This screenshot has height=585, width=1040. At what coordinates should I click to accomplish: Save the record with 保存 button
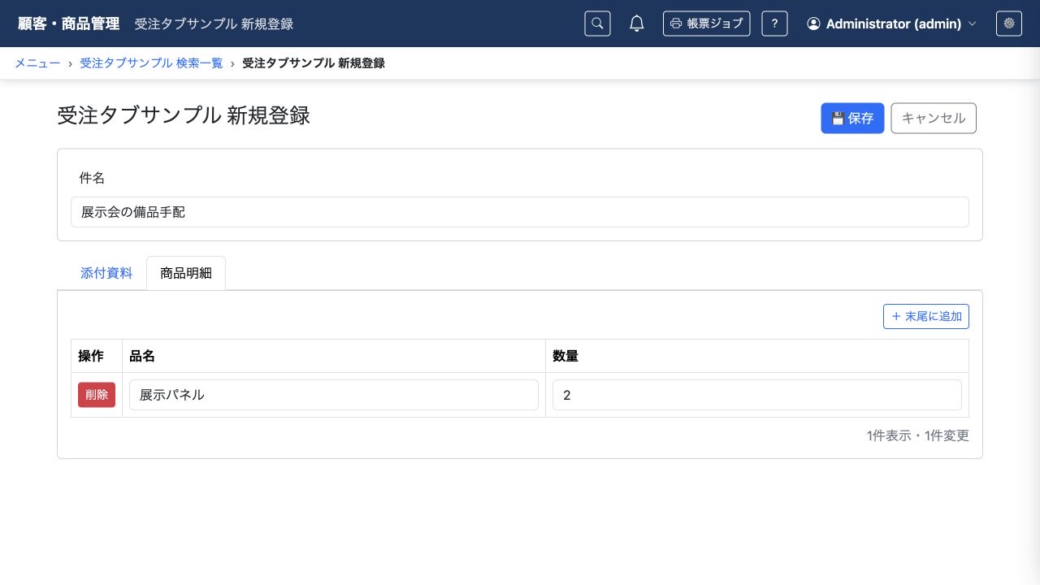852,118
